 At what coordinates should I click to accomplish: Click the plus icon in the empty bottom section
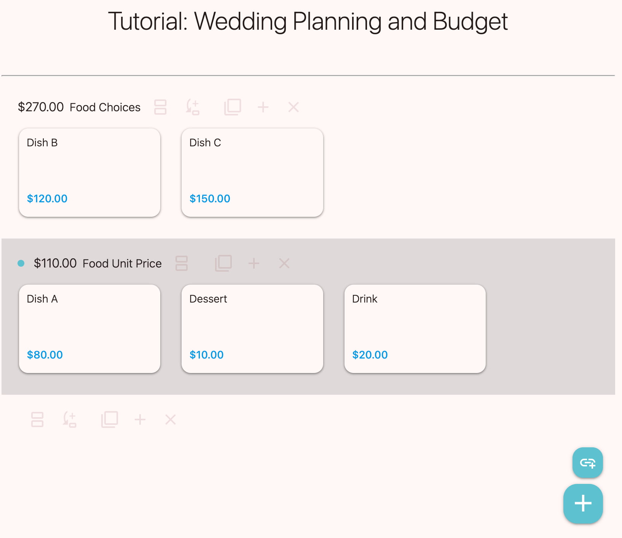[x=140, y=420]
